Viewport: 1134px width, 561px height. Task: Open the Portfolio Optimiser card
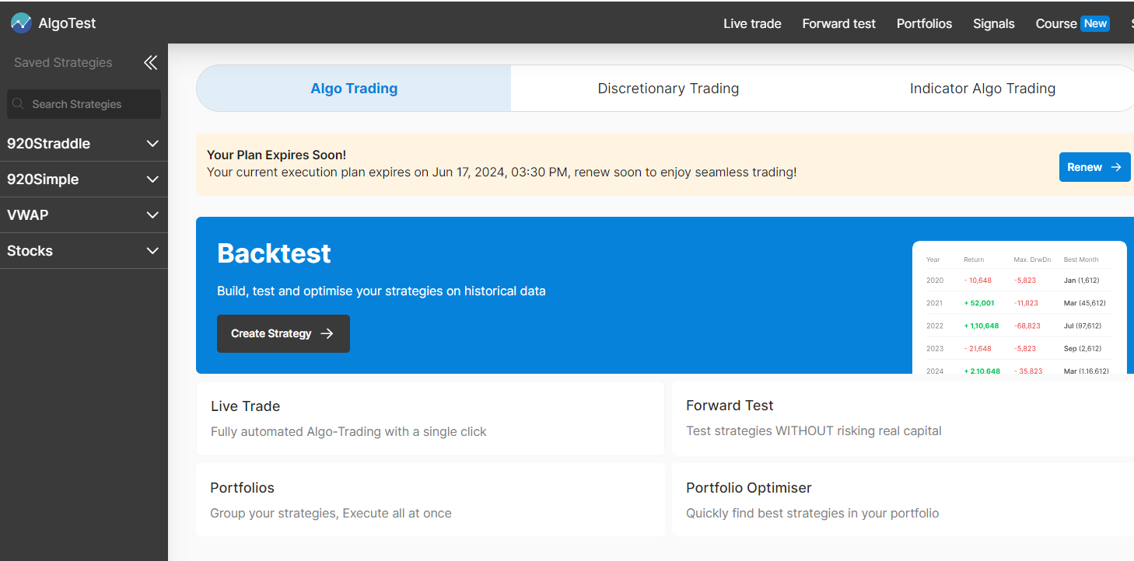903,500
